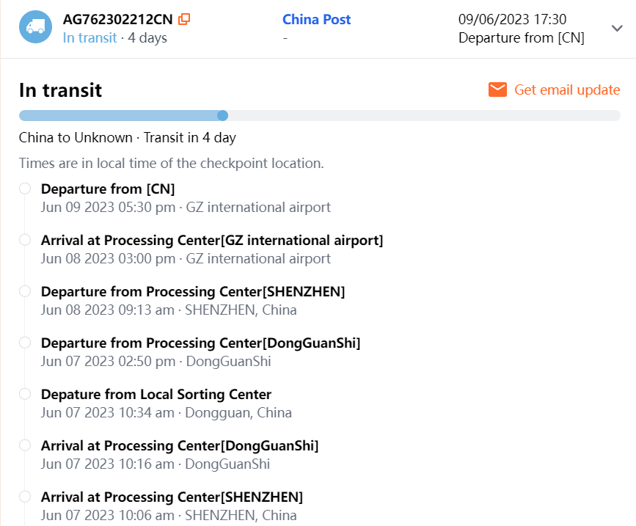Select the Local Sorting Center checkpoint marker

[25, 394]
